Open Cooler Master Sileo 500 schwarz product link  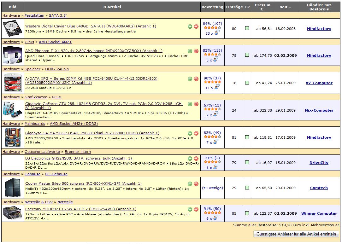[x=83, y=183]
